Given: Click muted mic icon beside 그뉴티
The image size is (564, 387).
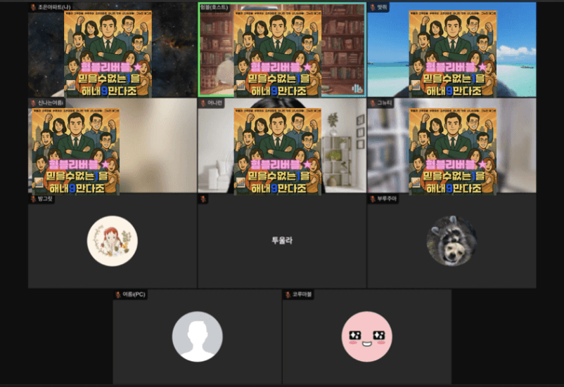Looking at the screenshot, I should point(373,103).
